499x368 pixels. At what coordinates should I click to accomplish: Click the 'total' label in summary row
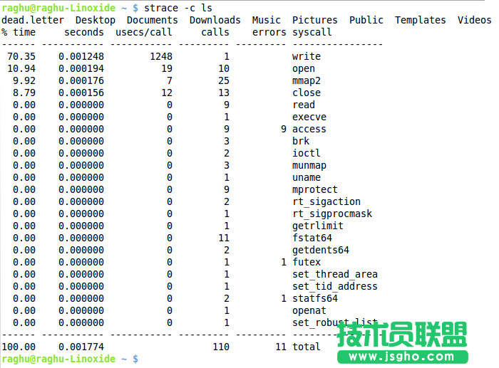point(307,347)
